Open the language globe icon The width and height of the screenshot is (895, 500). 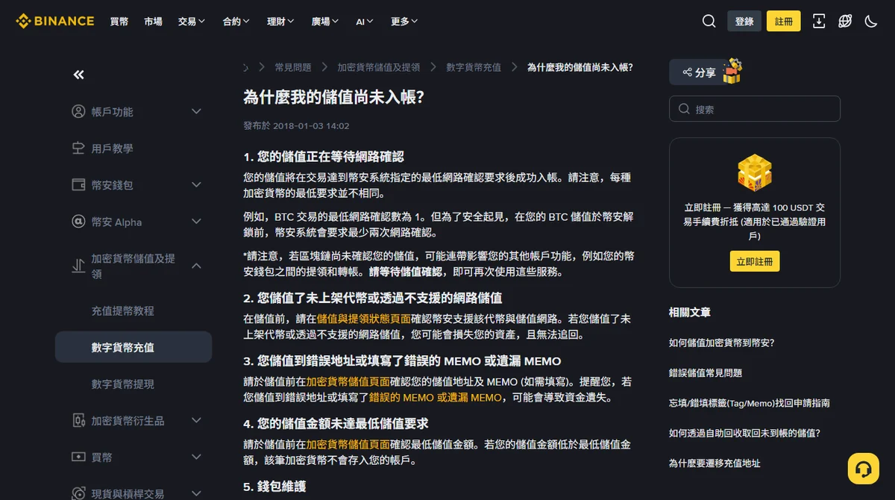(x=845, y=21)
